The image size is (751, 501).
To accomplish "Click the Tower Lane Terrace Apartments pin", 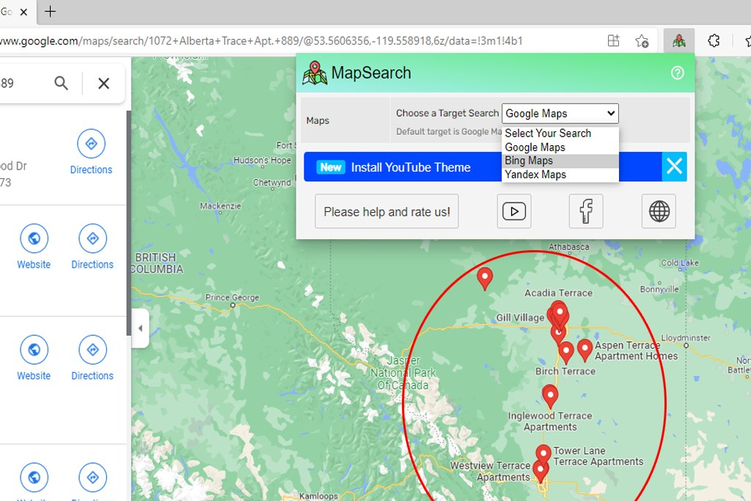I will pos(543,453).
